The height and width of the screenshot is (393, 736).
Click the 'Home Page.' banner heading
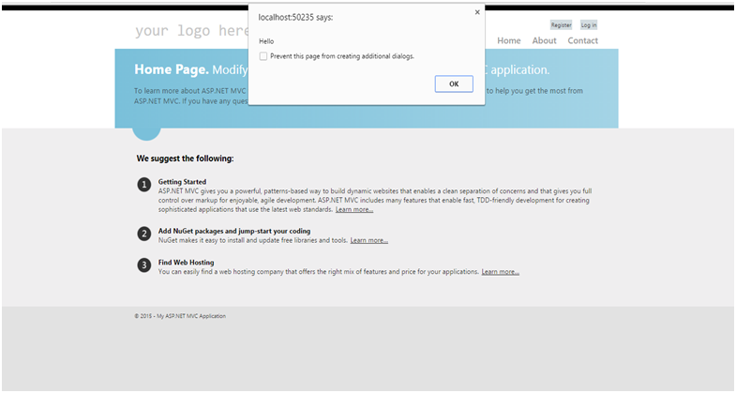click(172, 69)
